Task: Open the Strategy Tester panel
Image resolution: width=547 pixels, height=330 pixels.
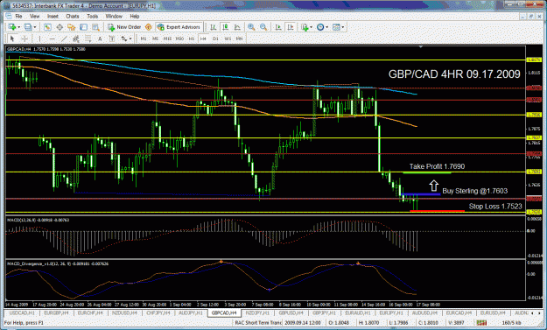Action: pos(95,27)
